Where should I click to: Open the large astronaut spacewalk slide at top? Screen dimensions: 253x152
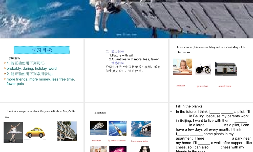coord(126,19)
